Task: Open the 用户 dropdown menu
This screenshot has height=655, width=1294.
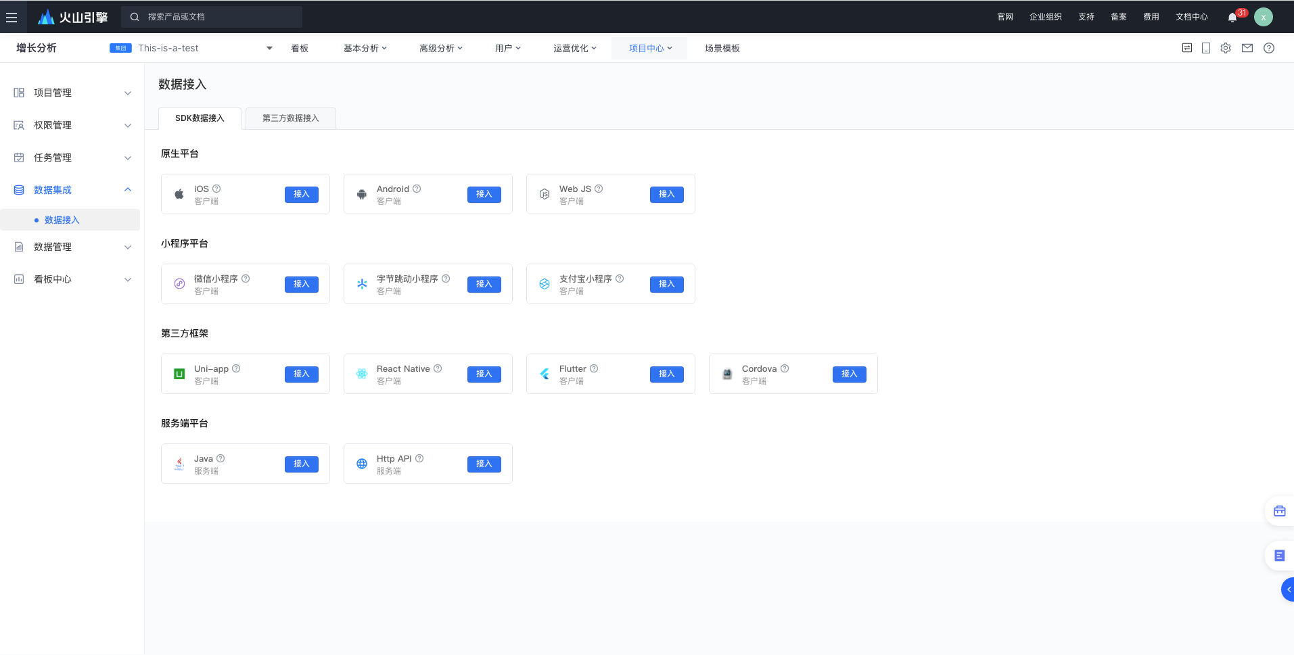Action: coord(508,48)
